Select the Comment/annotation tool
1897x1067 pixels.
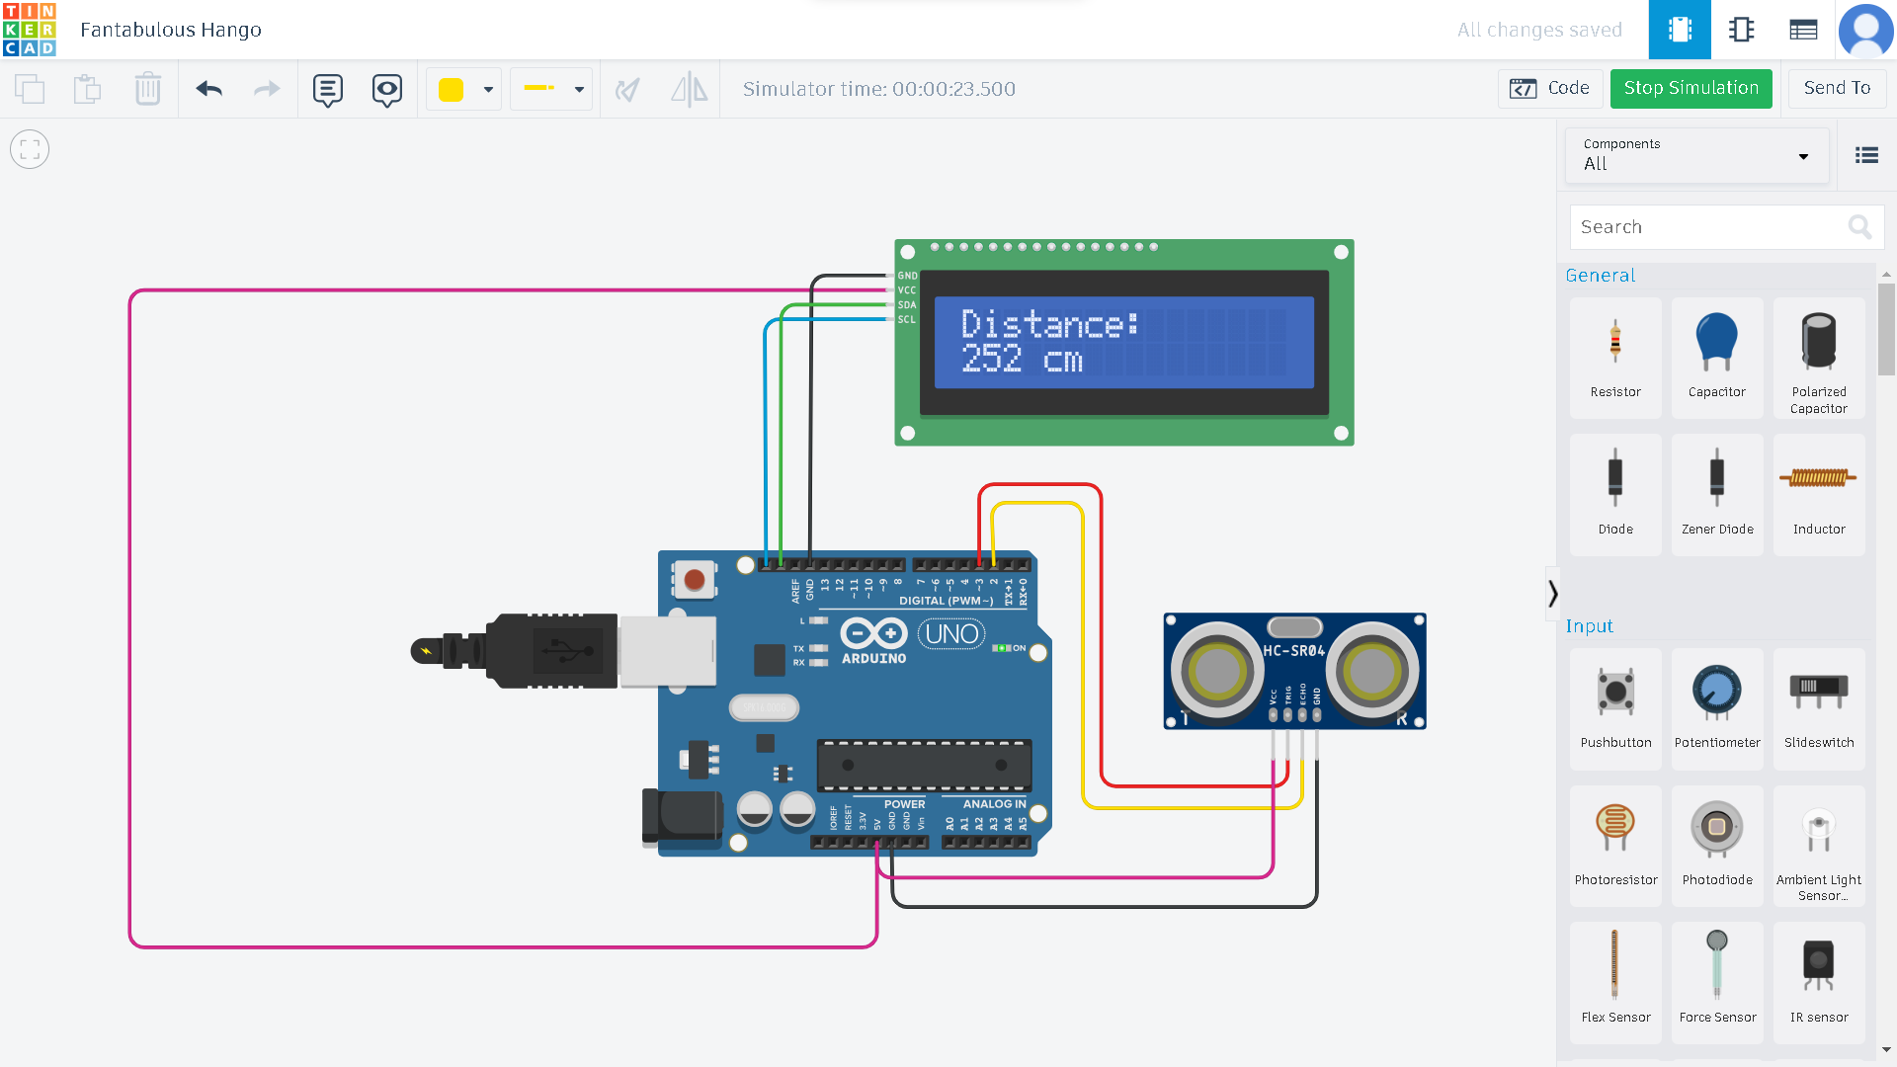326,89
